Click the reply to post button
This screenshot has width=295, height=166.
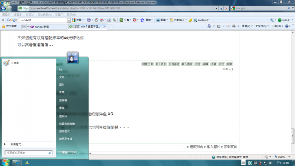pos(147,64)
